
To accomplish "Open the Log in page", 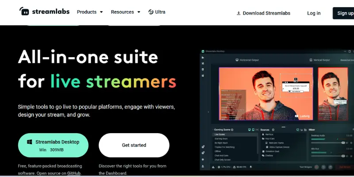I will coord(314,13).
